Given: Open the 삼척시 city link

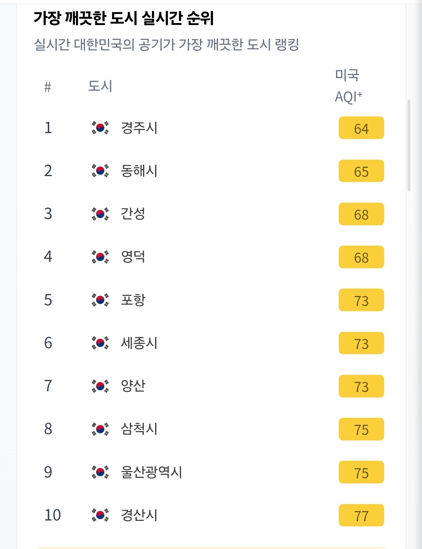Looking at the screenshot, I should click(x=139, y=429).
